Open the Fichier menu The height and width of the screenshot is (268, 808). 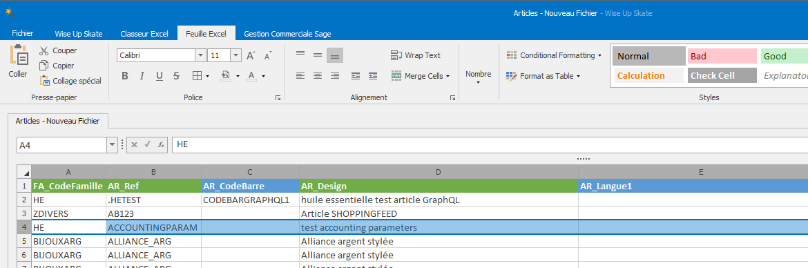tap(22, 33)
